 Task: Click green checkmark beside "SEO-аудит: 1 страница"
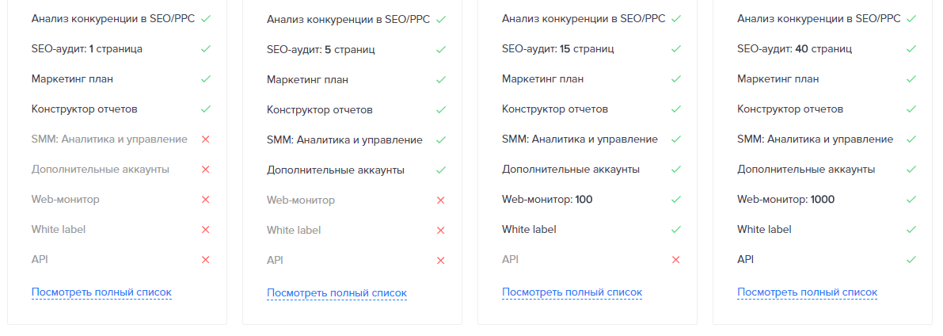pyautogui.click(x=205, y=49)
